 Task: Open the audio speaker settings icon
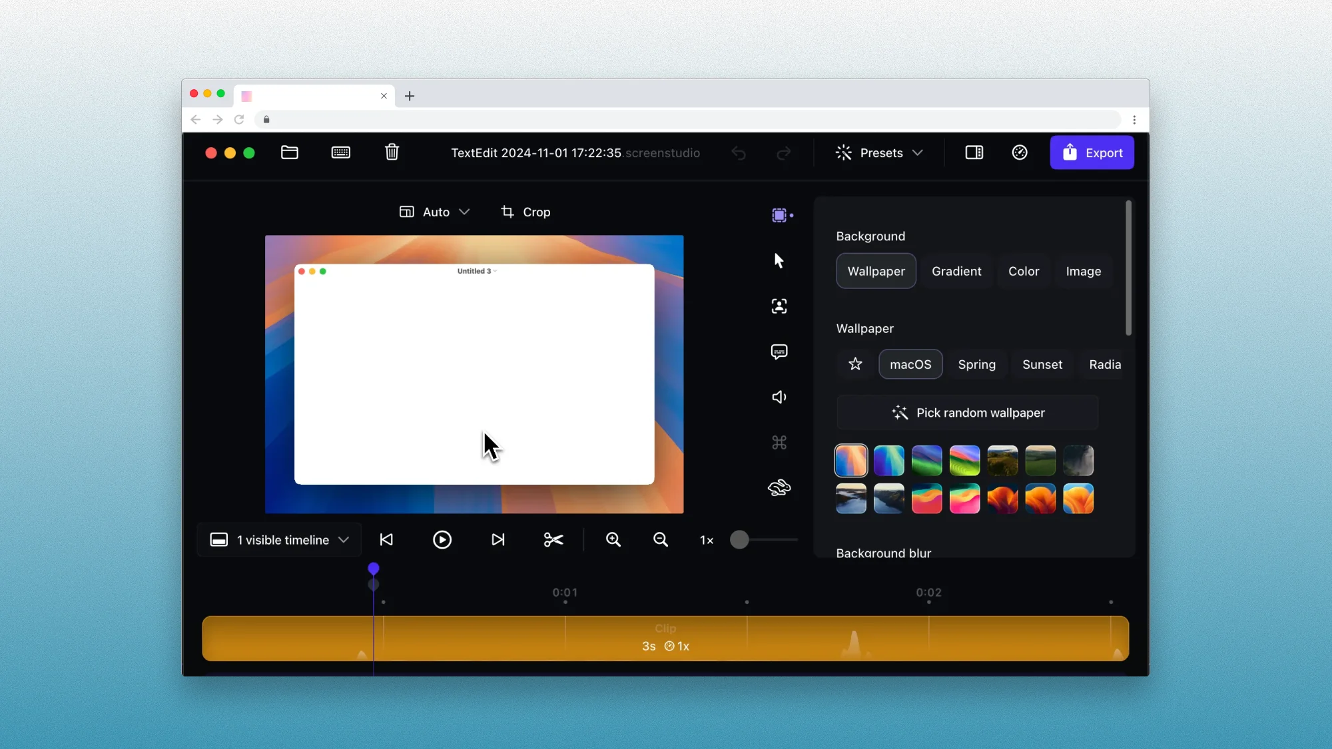(x=779, y=397)
